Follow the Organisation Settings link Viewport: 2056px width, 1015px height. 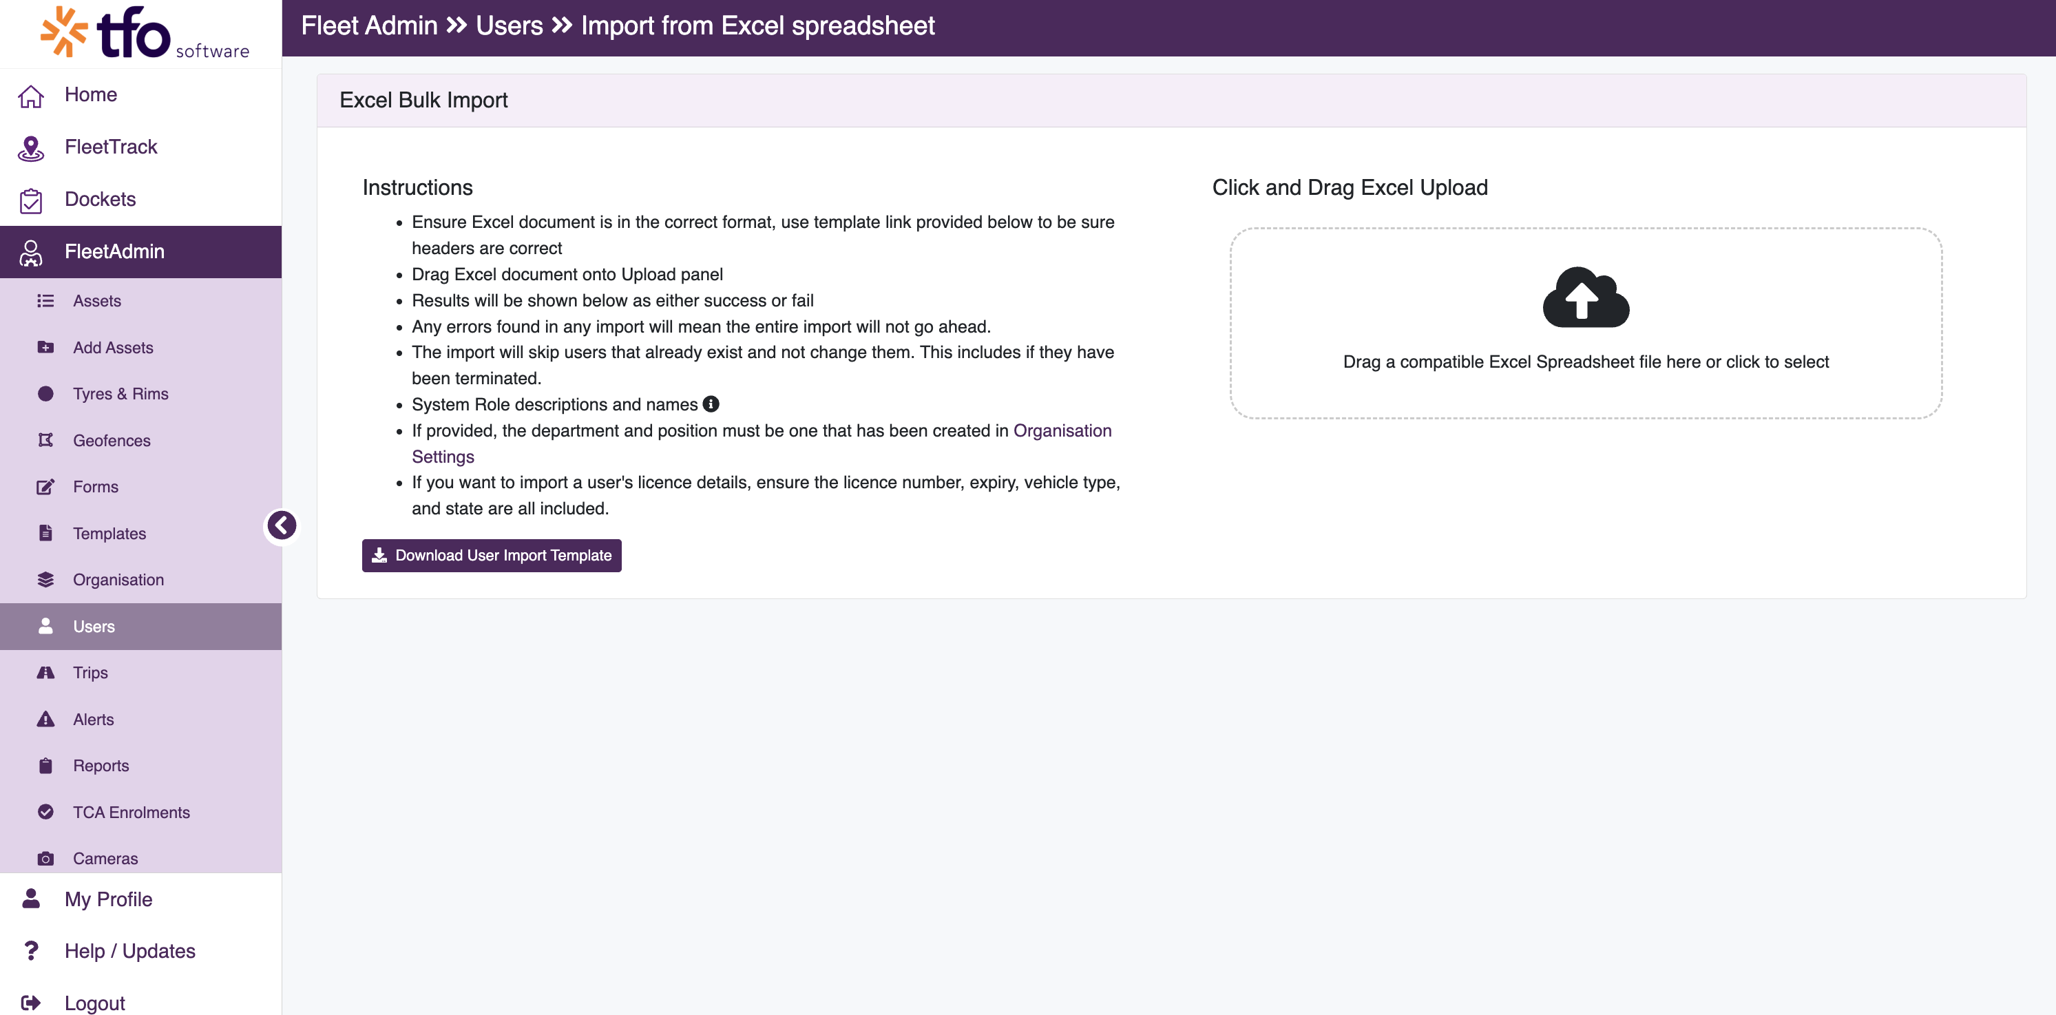click(x=762, y=443)
